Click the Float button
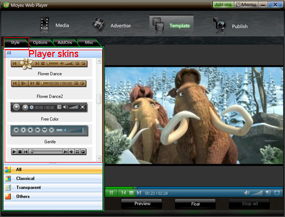The width and height of the screenshot is (285, 217). [x=195, y=204]
